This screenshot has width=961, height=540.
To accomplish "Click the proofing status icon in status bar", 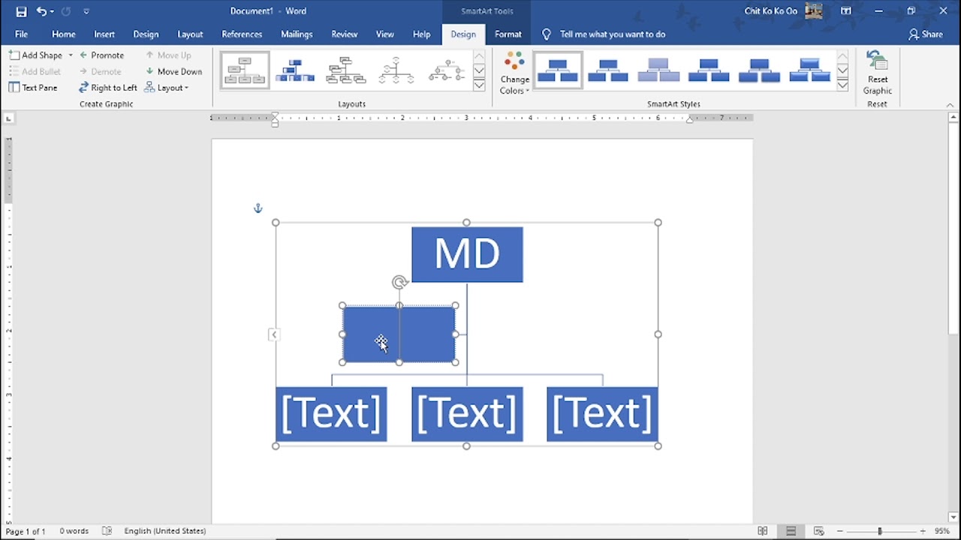I will coord(107,531).
